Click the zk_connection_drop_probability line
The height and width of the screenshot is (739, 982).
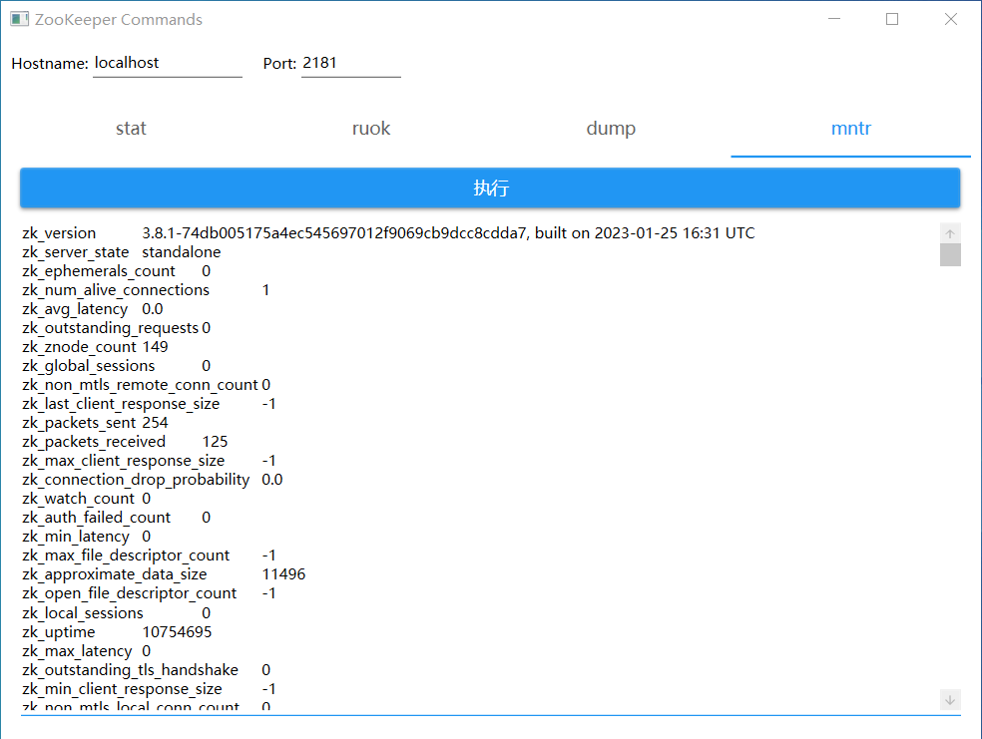[152, 480]
